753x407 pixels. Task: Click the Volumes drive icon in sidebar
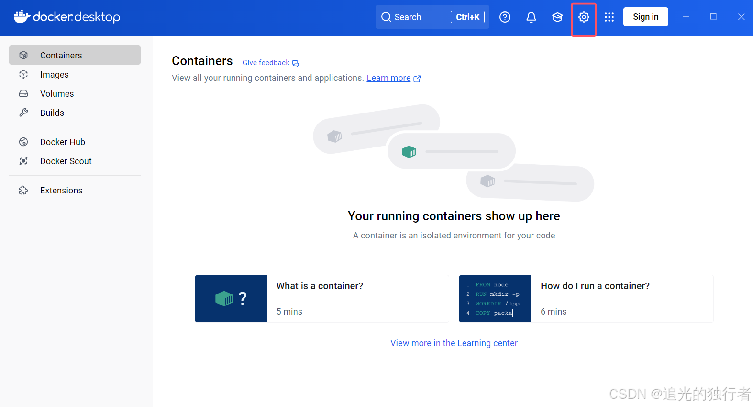23,93
